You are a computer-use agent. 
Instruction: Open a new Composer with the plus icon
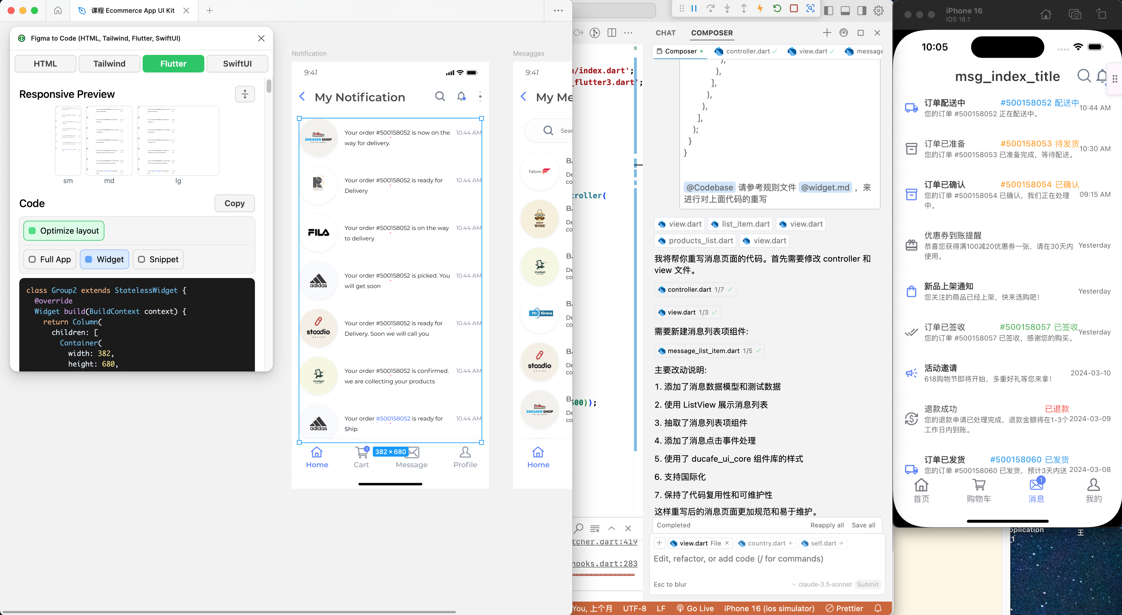(827, 33)
